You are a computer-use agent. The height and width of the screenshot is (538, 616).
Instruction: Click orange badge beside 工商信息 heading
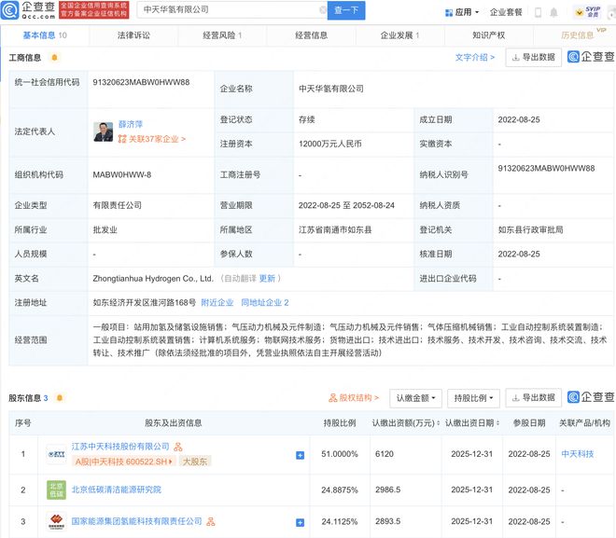55,58
